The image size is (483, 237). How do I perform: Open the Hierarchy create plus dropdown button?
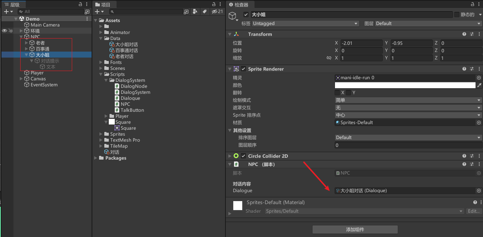(8, 12)
